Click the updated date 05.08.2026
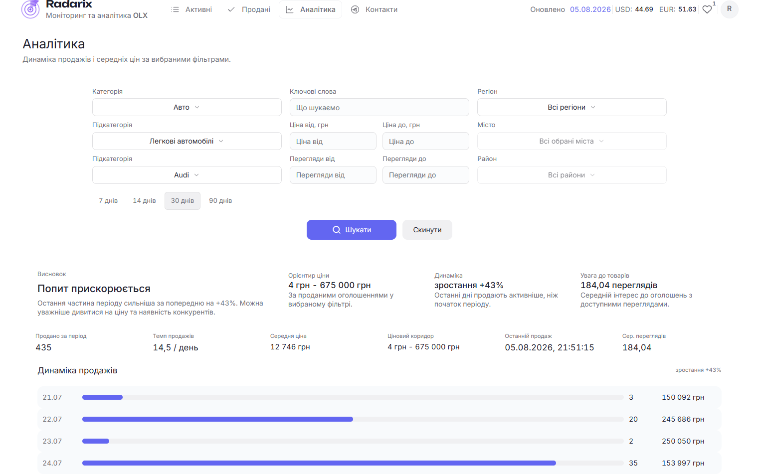This screenshot has height=474, width=757. coord(590,9)
